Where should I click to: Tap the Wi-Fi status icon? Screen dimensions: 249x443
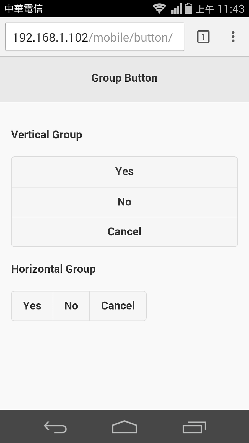[x=159, y=8]
